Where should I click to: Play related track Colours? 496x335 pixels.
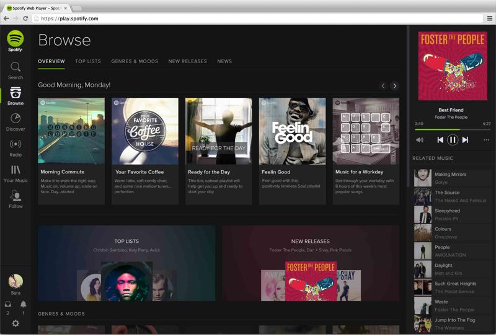(x=453, y=233)
